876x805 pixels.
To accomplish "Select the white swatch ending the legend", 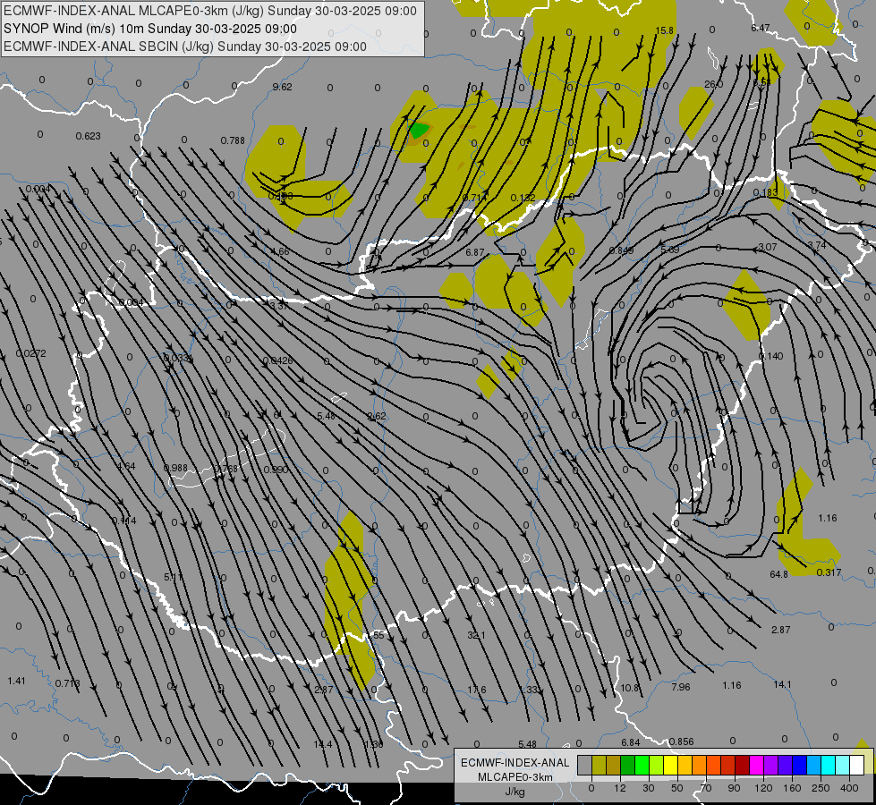I will click(856, 766).
